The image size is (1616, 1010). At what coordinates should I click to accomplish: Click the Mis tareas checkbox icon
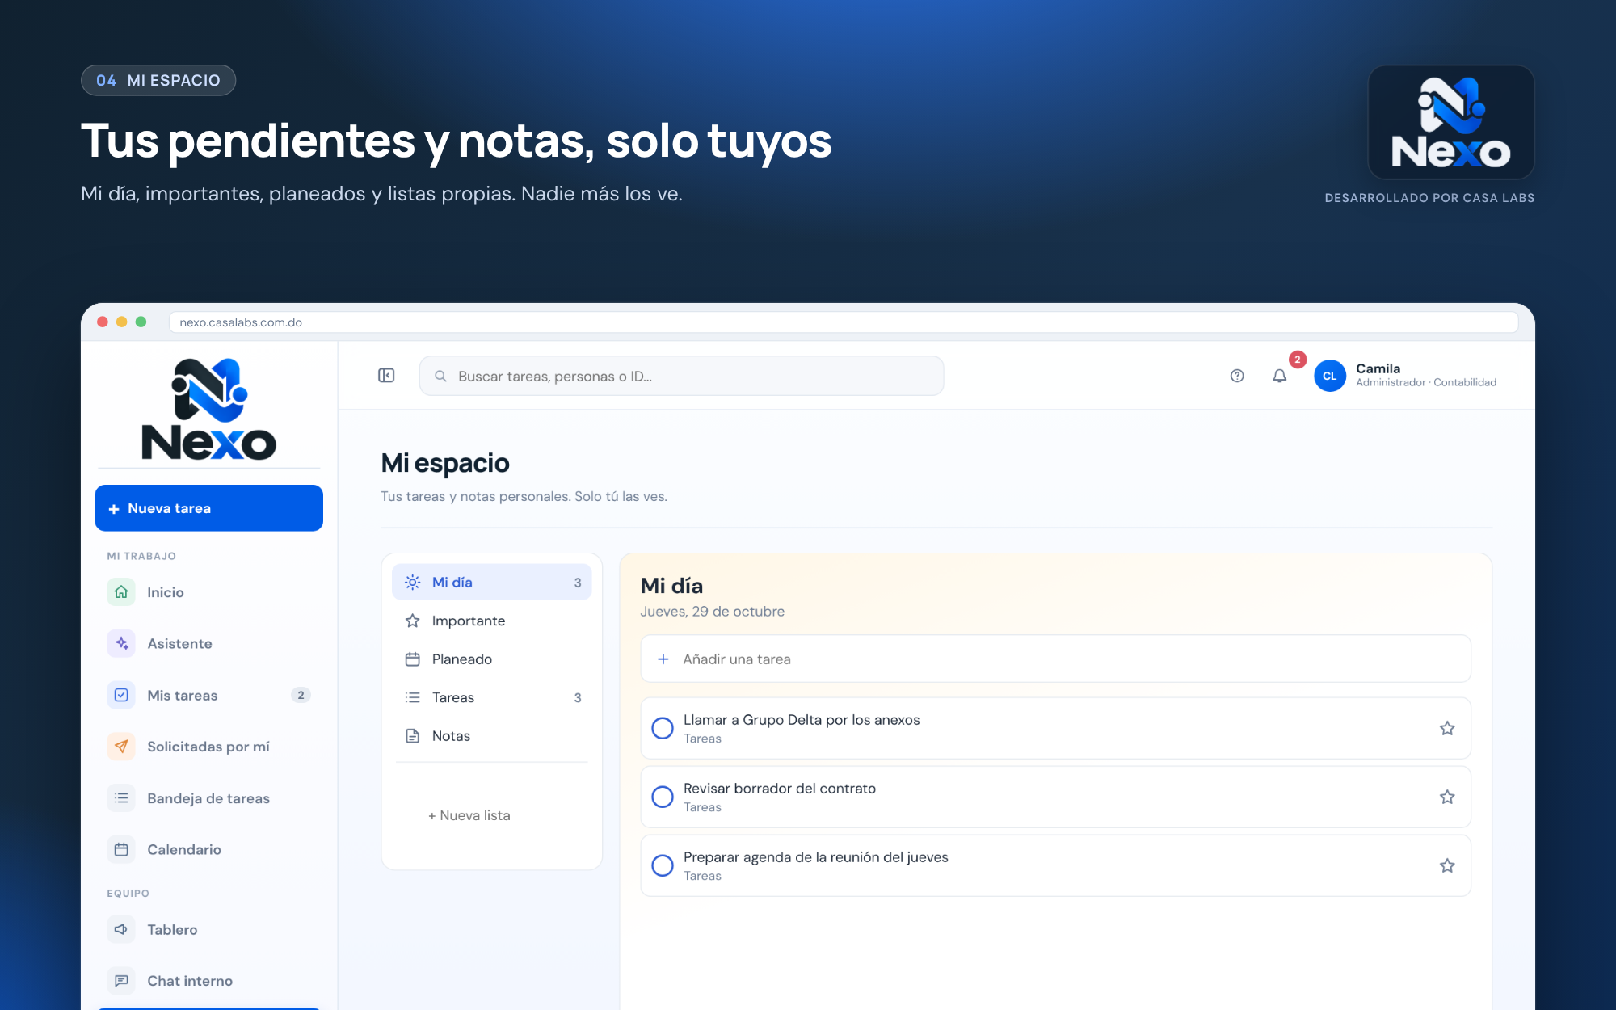[121, 695]
